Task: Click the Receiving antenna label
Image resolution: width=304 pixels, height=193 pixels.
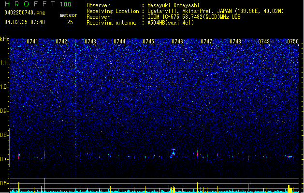Action: [111, 23]
